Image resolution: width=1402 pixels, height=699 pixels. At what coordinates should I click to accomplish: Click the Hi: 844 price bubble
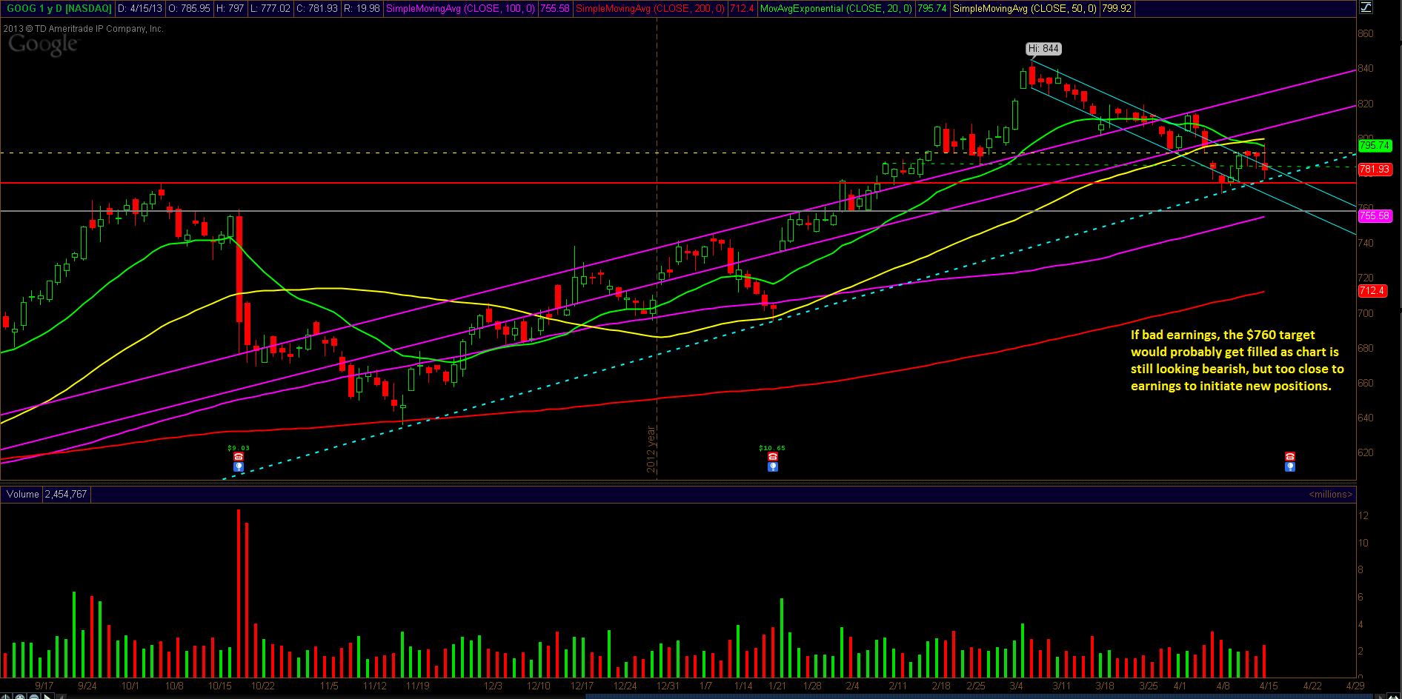pos(1043,49)
